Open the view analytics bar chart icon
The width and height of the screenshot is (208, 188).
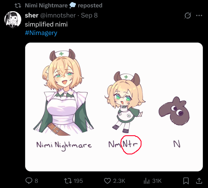coord(146,181)
